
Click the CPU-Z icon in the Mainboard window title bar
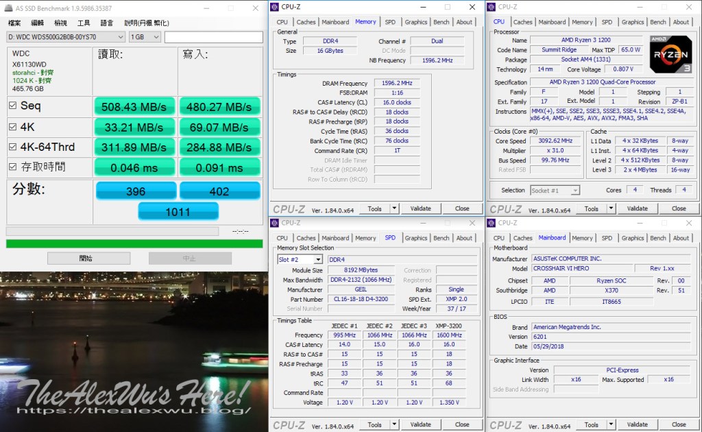pyautogui.click(x=492, y=223)
